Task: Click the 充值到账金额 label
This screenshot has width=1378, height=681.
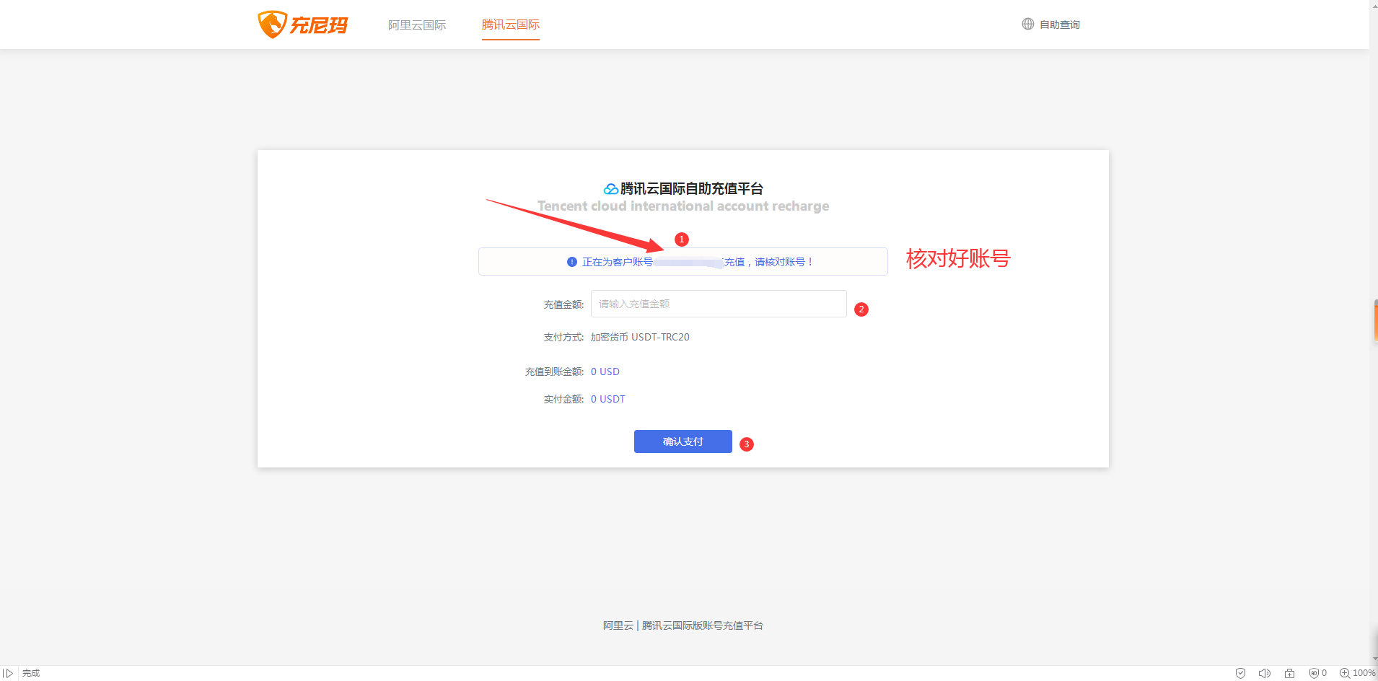Action: coord(554,372)
